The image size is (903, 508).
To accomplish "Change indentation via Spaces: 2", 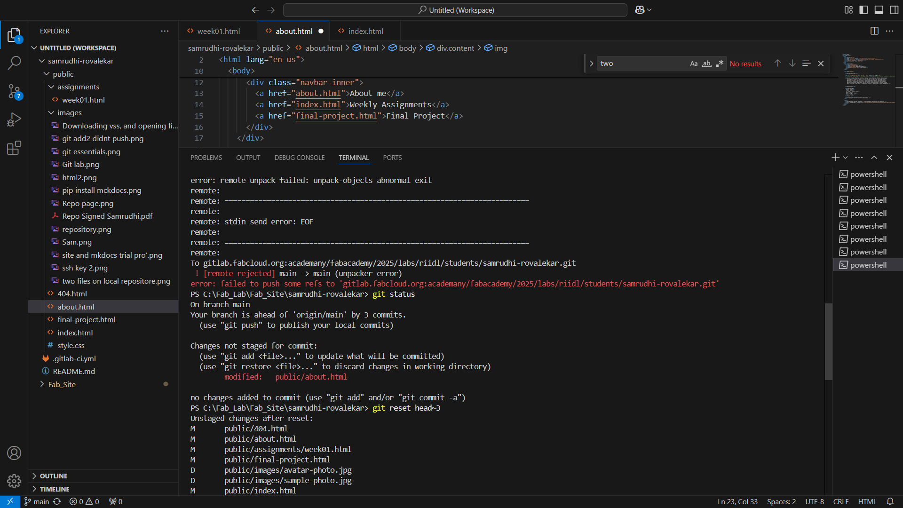I will pyautogui.click(x=781, y=501).
